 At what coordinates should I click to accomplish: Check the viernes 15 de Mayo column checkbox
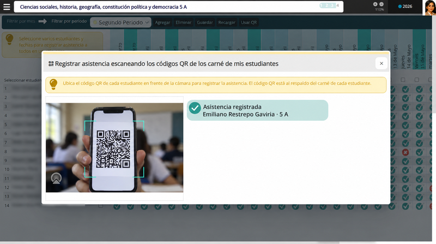click(416, 80)
